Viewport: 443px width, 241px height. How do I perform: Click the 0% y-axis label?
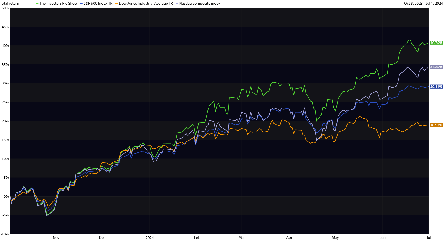(6, 197)
